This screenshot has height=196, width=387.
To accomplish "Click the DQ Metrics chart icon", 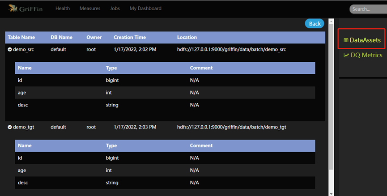I will tap(346, 55).
